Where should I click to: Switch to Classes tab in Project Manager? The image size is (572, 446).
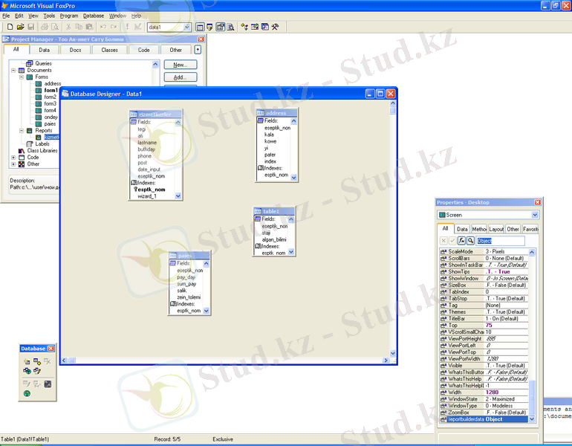click(x=110, y=50)
